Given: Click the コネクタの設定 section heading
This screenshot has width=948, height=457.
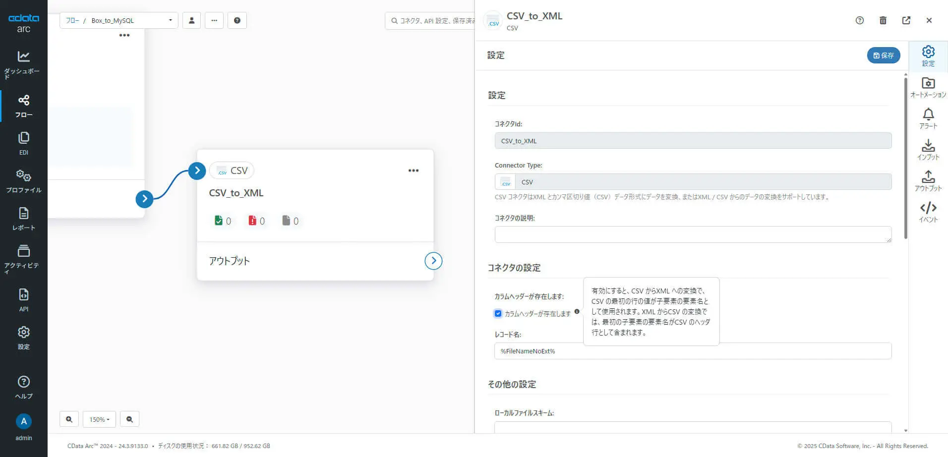Looking at the screenshot, I should (x=514, y=268).
